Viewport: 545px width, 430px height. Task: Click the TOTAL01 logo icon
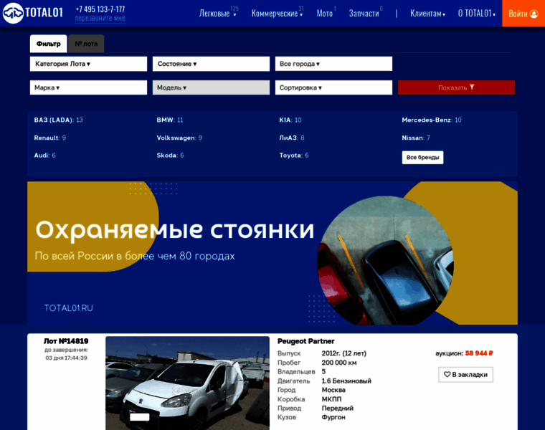pyautogui.click(x=13, y=13)
